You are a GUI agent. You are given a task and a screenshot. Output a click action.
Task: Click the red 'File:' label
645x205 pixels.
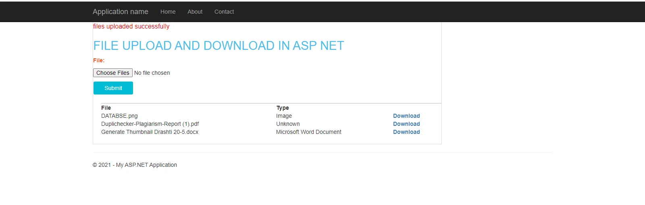(x=99, y=60)
